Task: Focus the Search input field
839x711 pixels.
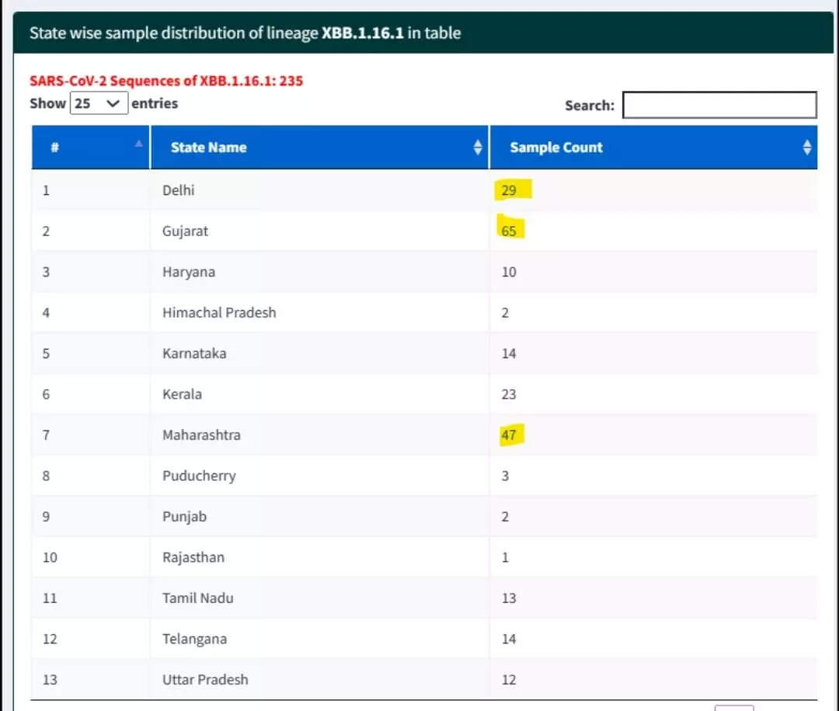Action: coord(719,105)
